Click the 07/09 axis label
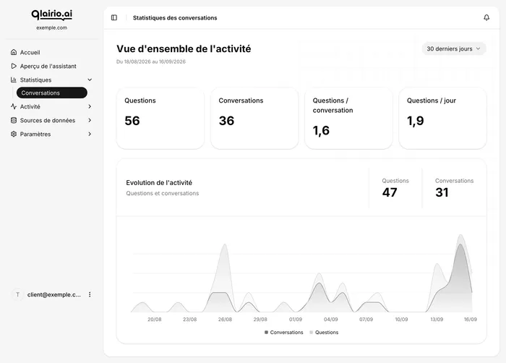Image resolution: width=506 pixels, height=363 pixels. [366, 320]
